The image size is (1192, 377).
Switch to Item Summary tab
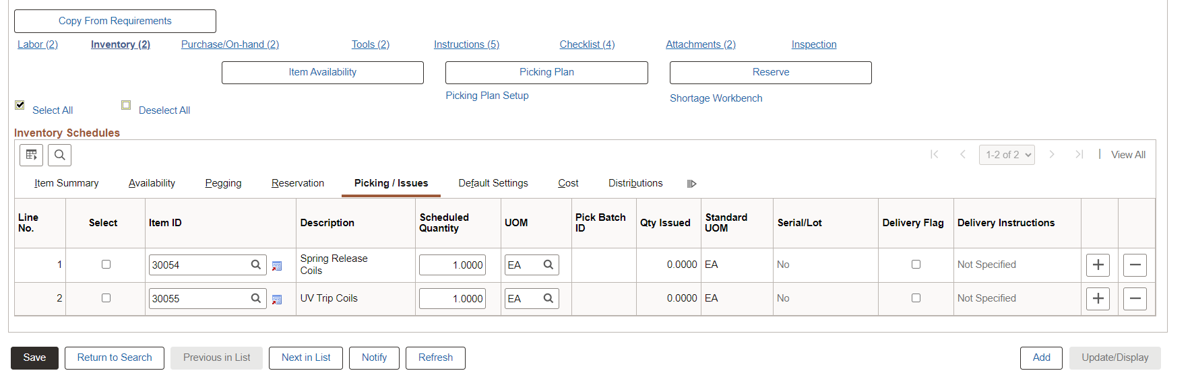point(67,183)
